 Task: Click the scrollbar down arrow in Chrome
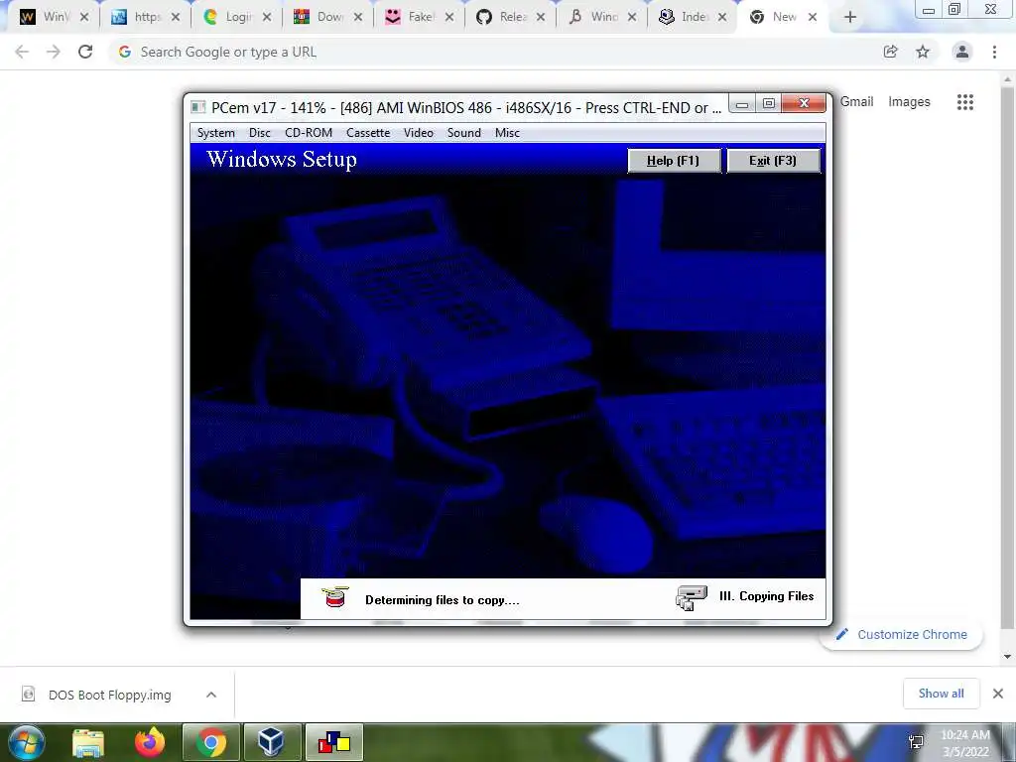[x=1007, y=657]
